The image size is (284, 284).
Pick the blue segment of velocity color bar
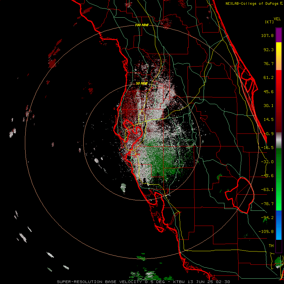279,225
